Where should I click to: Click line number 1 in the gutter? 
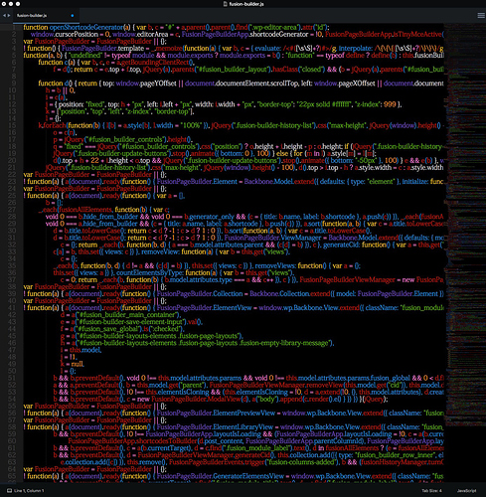point(14,27)
